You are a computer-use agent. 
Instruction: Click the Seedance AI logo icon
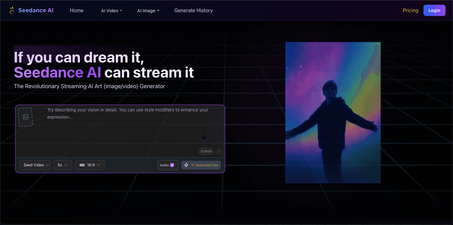pos(12,10)
